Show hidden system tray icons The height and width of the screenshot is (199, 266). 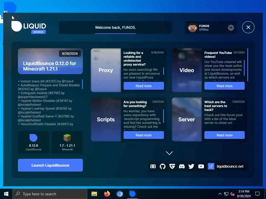(220, 194)
